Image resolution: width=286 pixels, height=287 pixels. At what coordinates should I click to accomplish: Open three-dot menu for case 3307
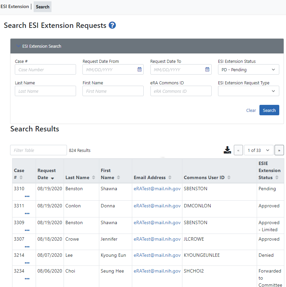pyautogui.click(x=27, y=247)
